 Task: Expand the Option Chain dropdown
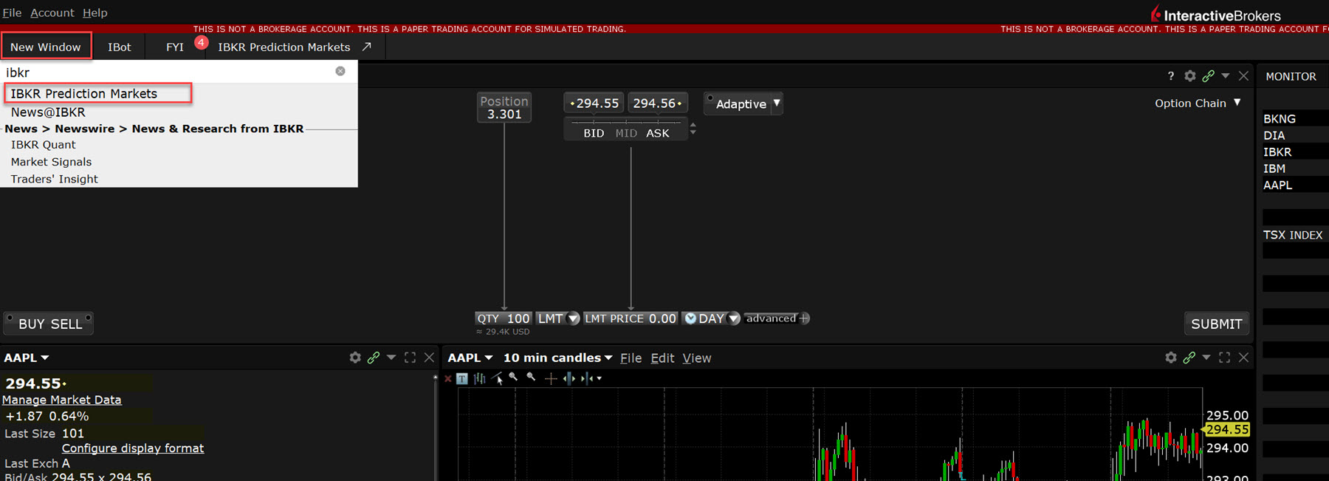(x=1237, y=103)
